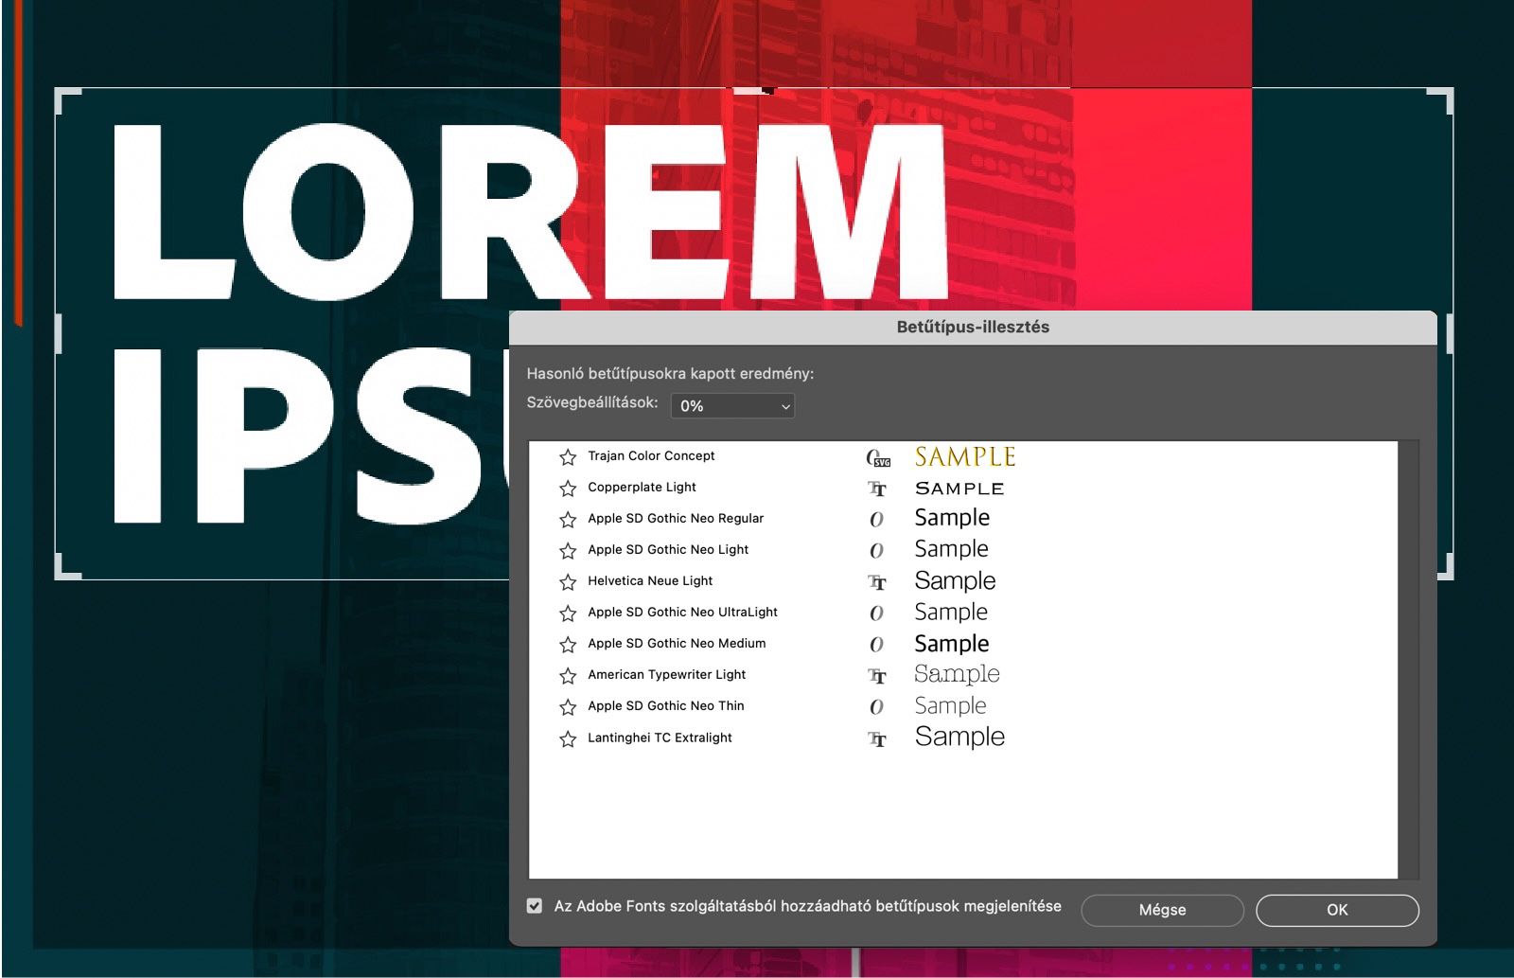
Task: Star the Copperplate Light font
Action: (x=568, y=489)
